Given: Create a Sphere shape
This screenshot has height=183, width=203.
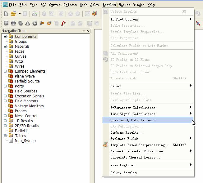Looking at the screenshot, I should 13,23.
